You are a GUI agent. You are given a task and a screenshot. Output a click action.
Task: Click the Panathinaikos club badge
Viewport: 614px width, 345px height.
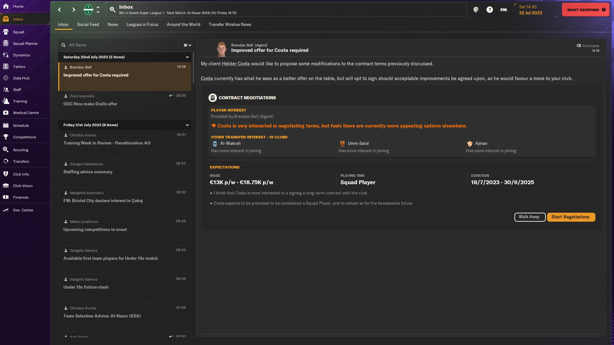click(88, 10)
